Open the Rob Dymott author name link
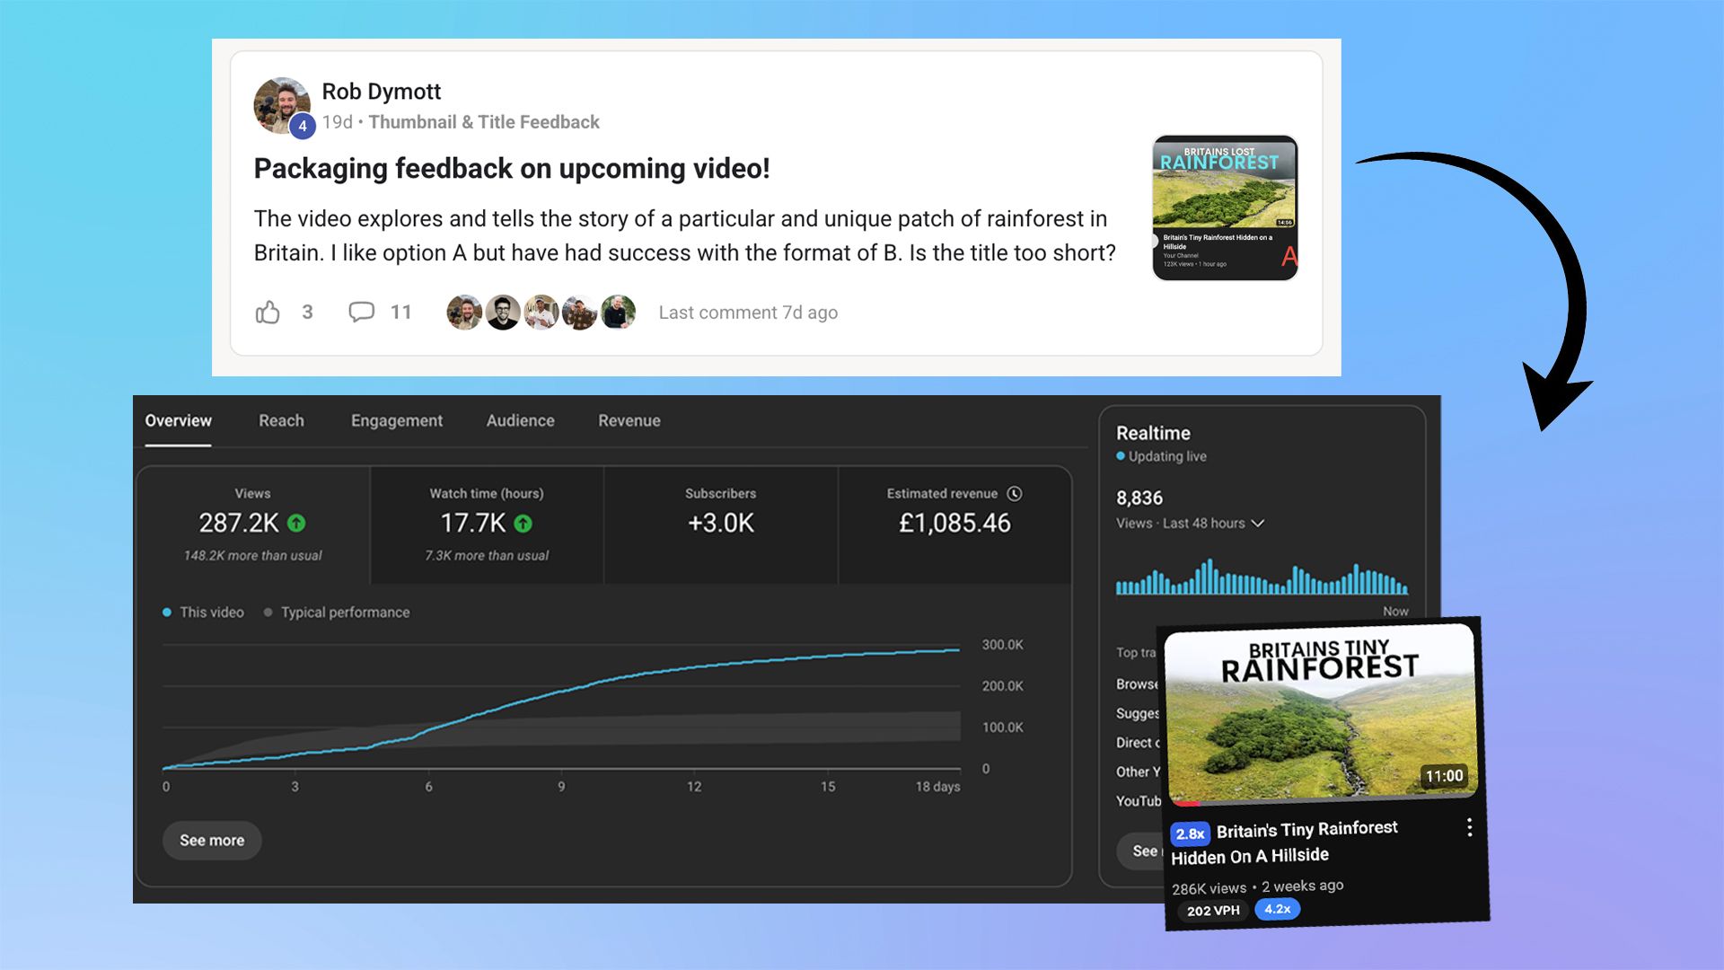The width and height of the screenshot is (1724, 970). [382, 92]
